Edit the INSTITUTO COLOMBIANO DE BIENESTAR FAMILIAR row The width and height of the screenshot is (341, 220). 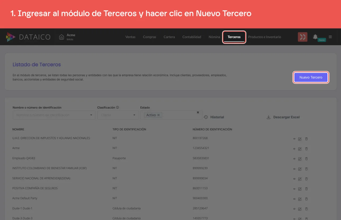300,169
